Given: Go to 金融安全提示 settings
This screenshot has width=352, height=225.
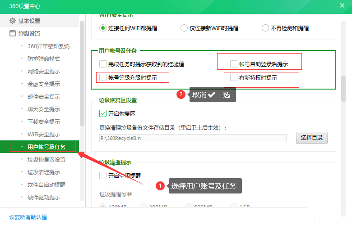Looking at the screenshot, I should (x=44, y=84).
